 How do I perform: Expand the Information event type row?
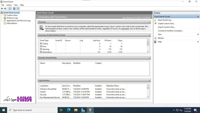tap(41, 52)
